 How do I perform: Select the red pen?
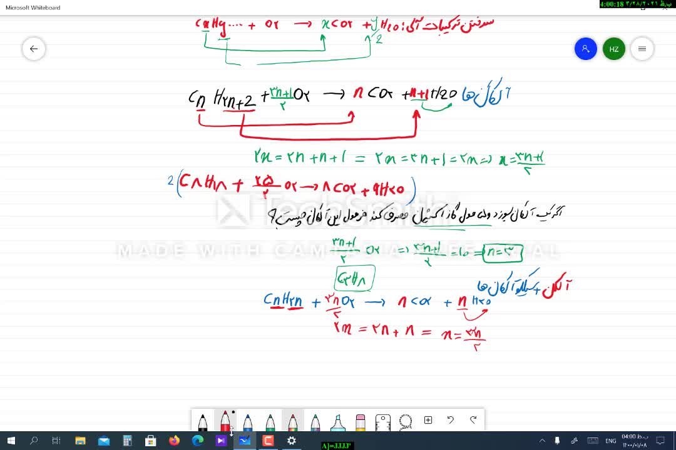(225, 421)
